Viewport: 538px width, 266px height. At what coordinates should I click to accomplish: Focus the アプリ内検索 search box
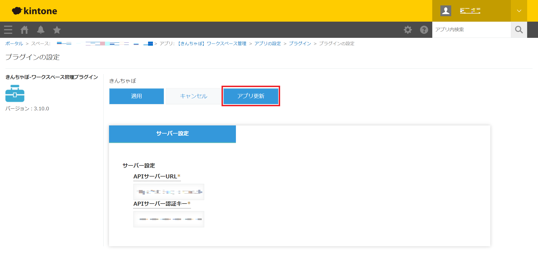[x=471, y=29]
